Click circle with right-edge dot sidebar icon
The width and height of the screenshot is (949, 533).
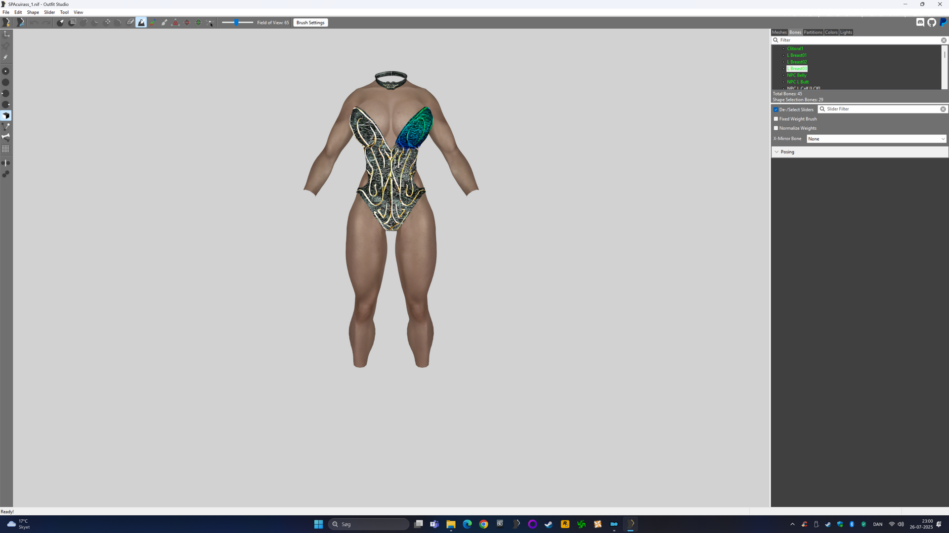tap(6, 105)
